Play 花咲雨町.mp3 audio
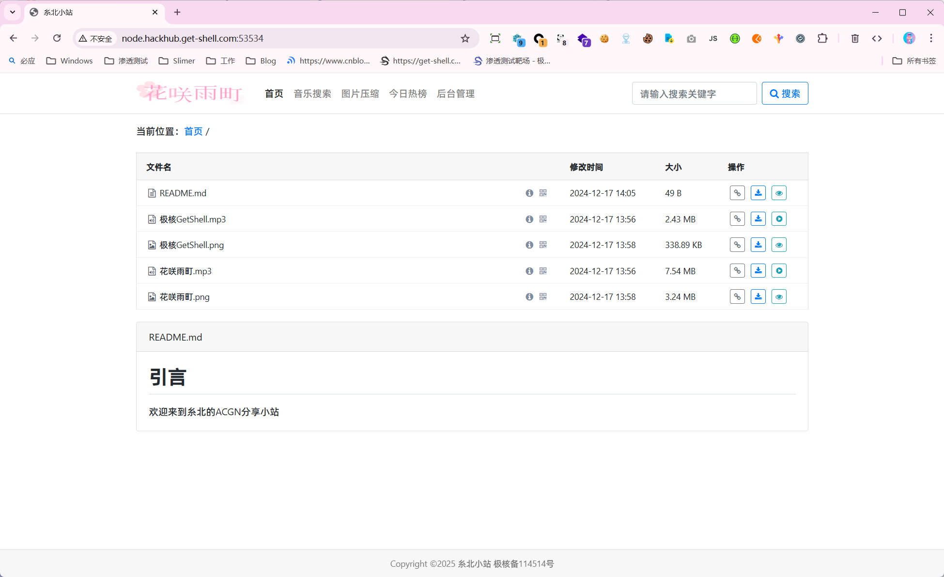 tap(779, 271)
